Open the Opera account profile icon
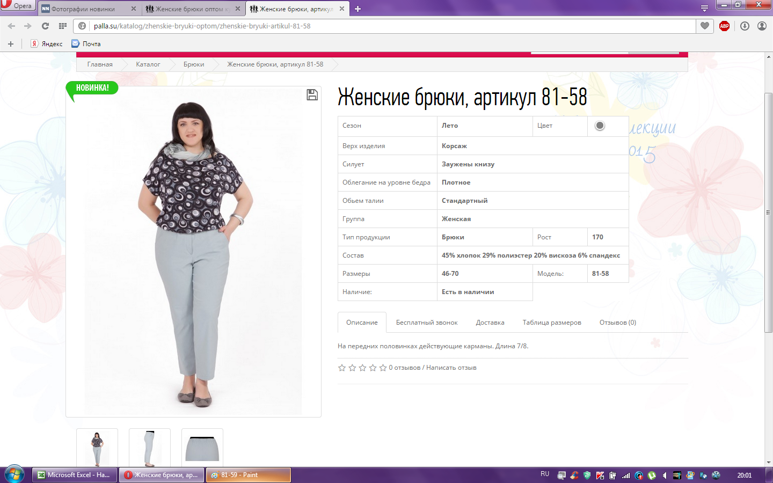The height and width of the screenshot is (483, 773). click(762, 26)
